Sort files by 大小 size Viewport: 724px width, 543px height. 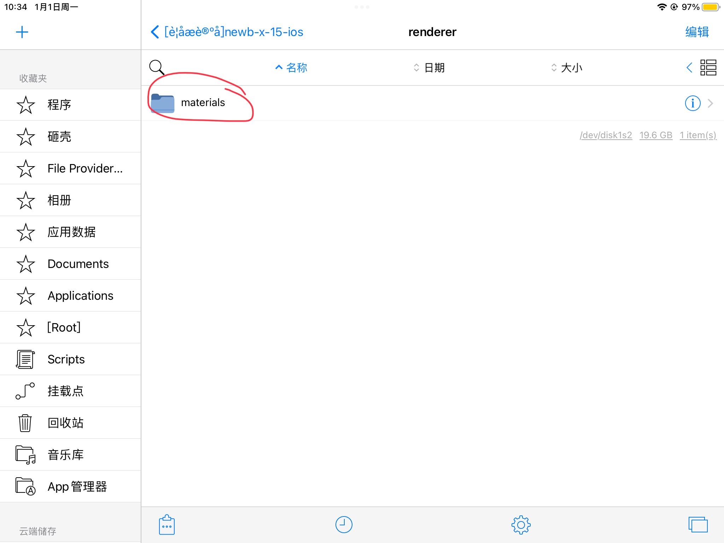click(567, 67)
